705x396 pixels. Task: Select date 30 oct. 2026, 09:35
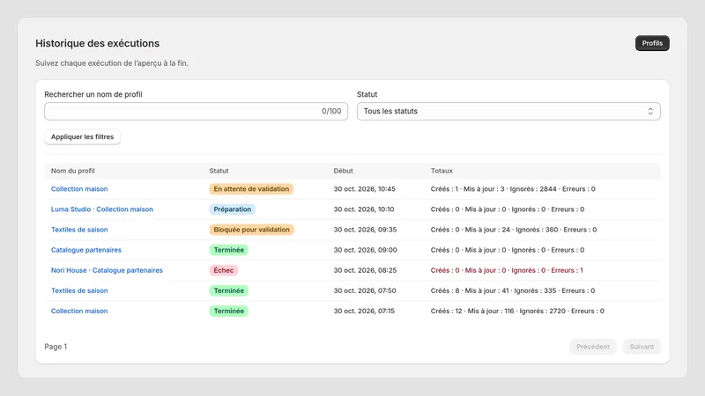click(x=365, y=230)
